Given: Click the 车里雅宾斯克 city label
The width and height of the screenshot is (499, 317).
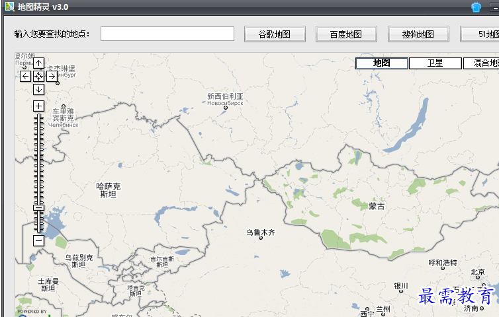Looking at the screenshot, I should coord(63,115).
